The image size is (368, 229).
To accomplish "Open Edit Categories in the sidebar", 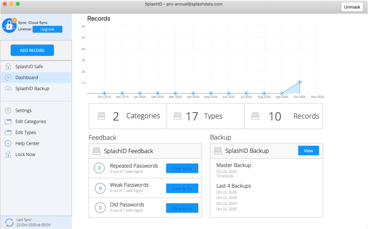I will [31, 122].
